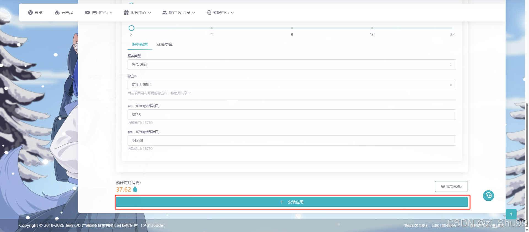The width and height of the screenshot is (529, 232).
Task: Click the scroll-to-top arrow button
Action: [x=511, y=214]
